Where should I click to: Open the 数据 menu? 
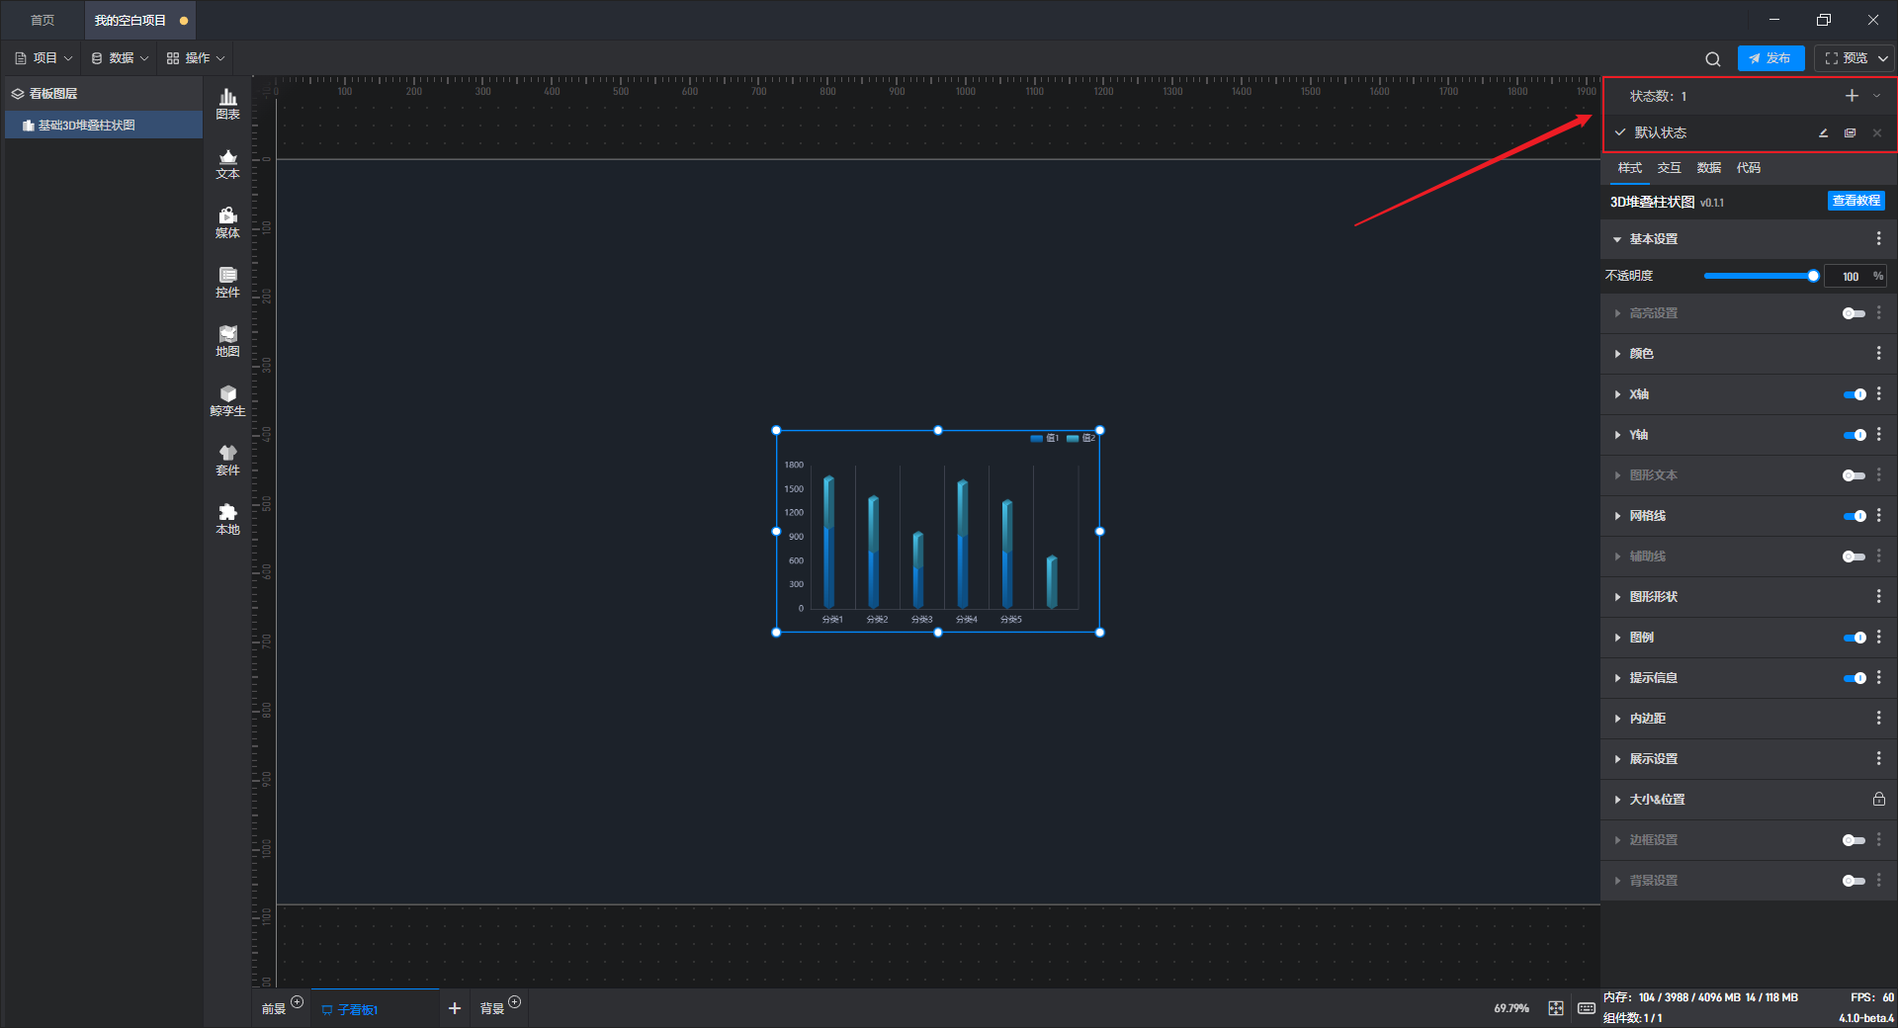click(x=120, y=58)
